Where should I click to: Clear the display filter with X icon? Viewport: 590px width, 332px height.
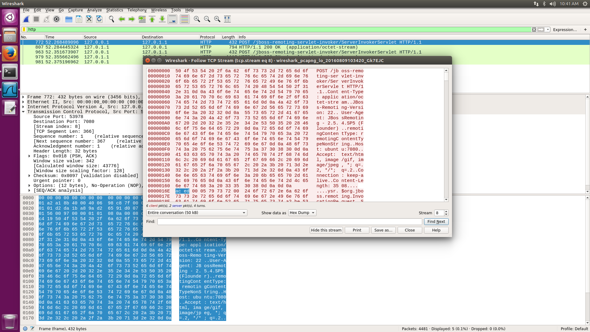point(534,30)
